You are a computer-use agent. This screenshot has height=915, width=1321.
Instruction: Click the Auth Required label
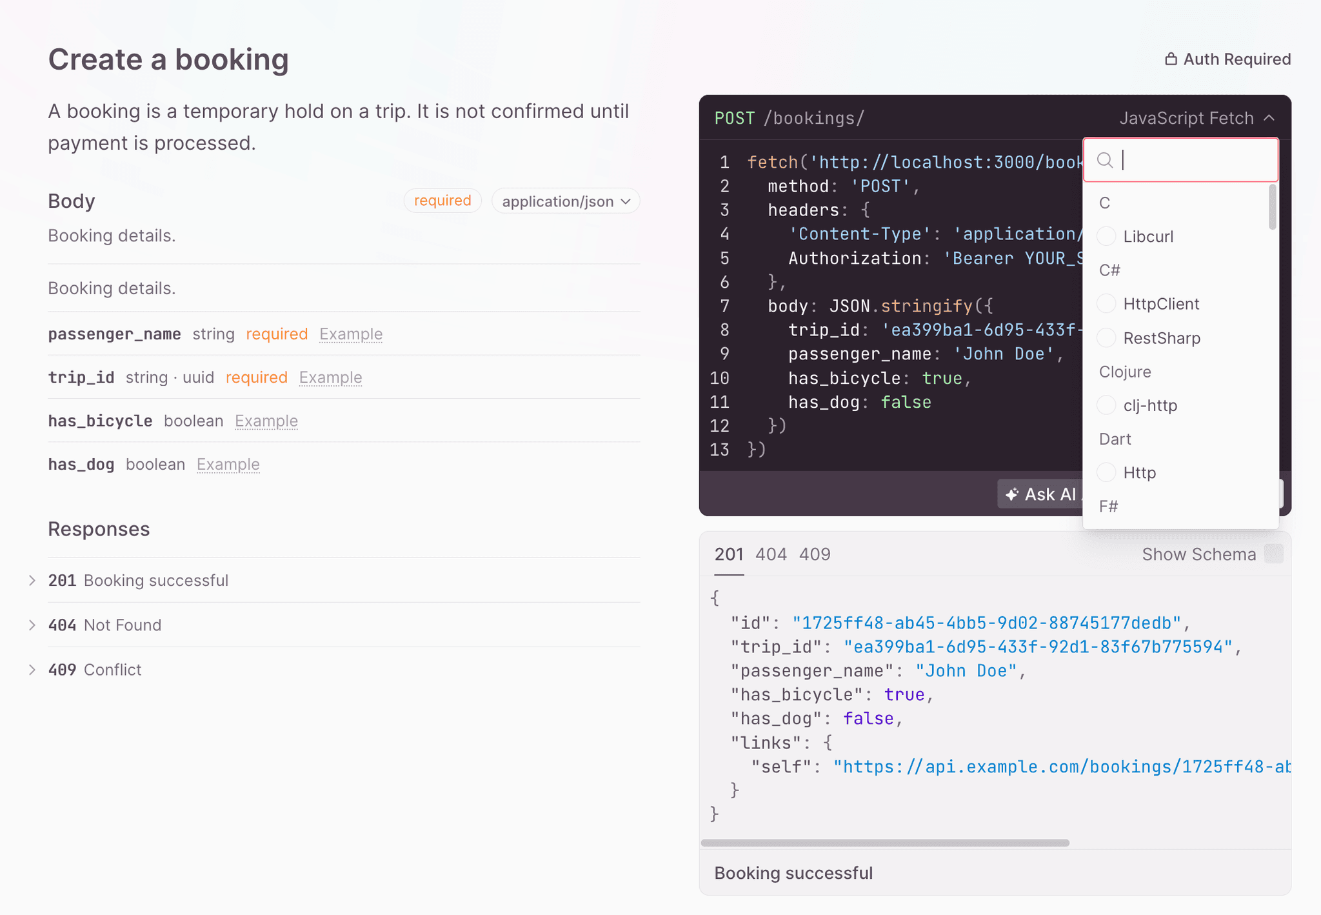(1237, 59)
